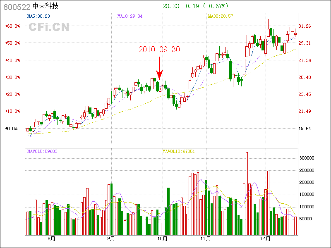Click the +60.0% percentage axis label

[12, 26]
